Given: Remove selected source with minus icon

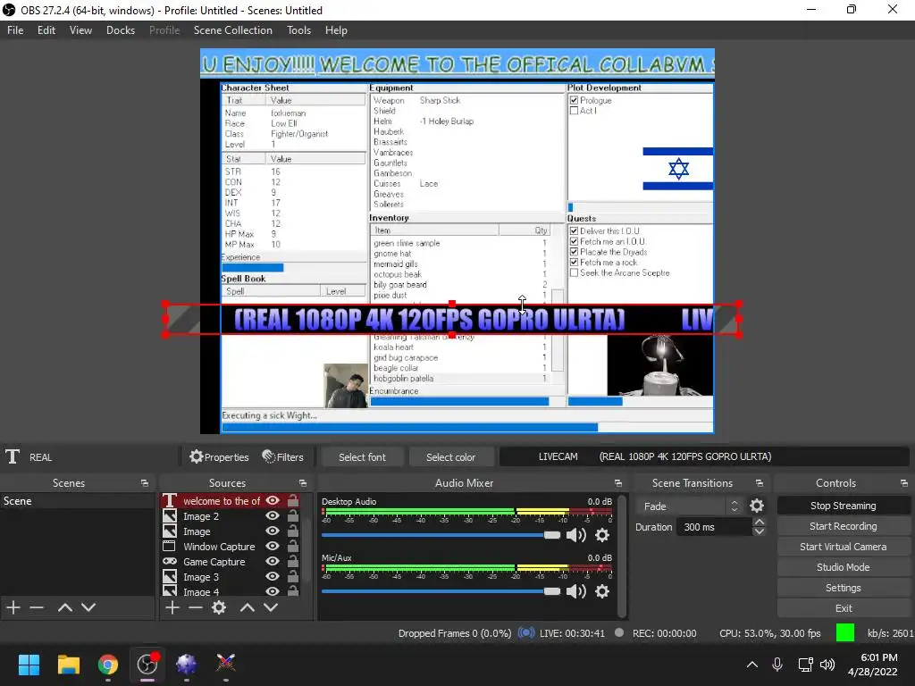Looking at the screenshot, I should pyautogui.click(x=196, y=607).
